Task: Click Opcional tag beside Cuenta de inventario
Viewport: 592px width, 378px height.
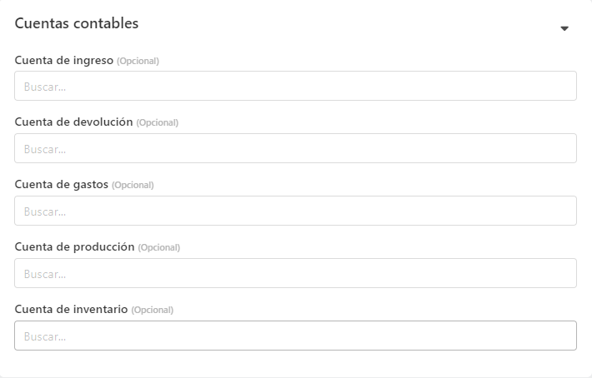Action: [152, 311]
